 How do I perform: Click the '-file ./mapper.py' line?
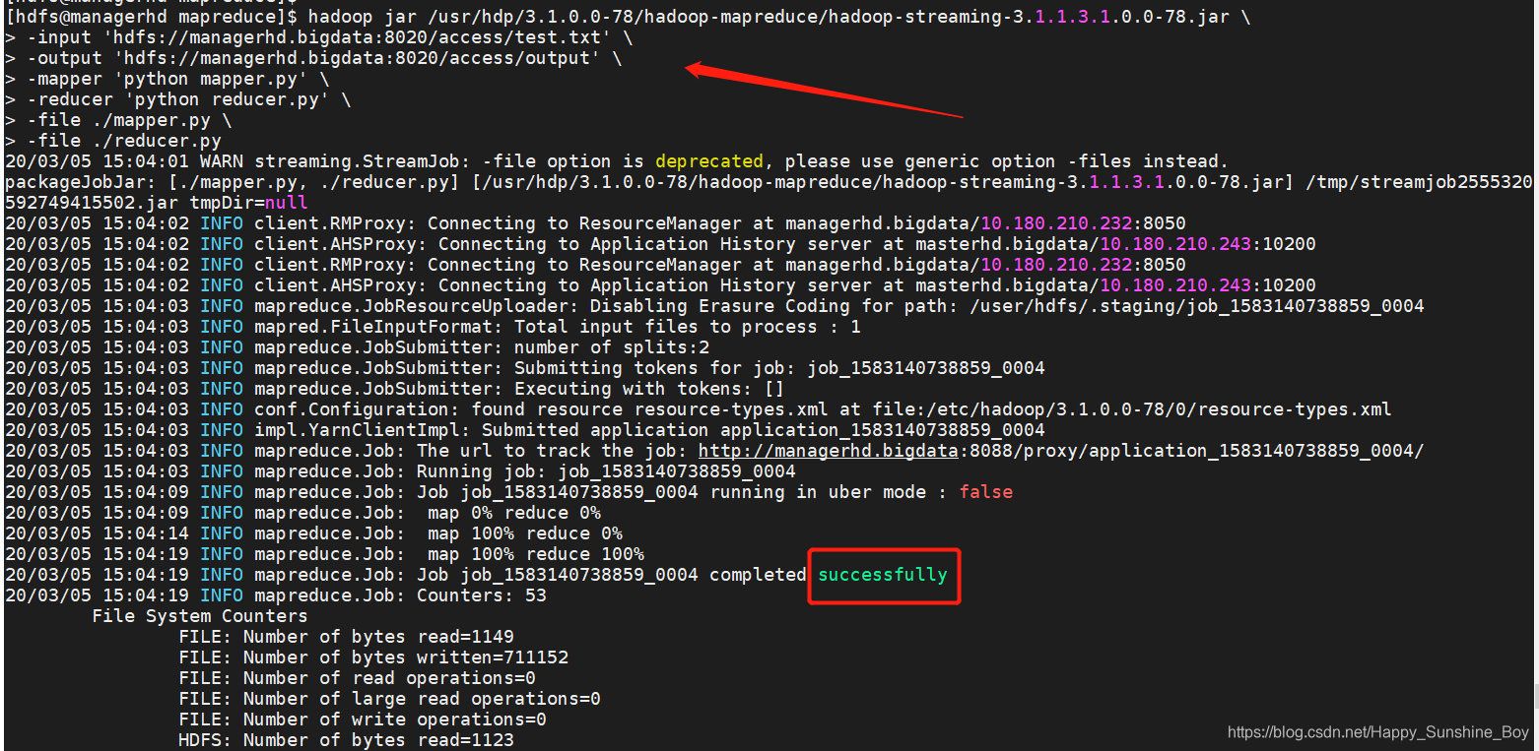tap(119, 120)
